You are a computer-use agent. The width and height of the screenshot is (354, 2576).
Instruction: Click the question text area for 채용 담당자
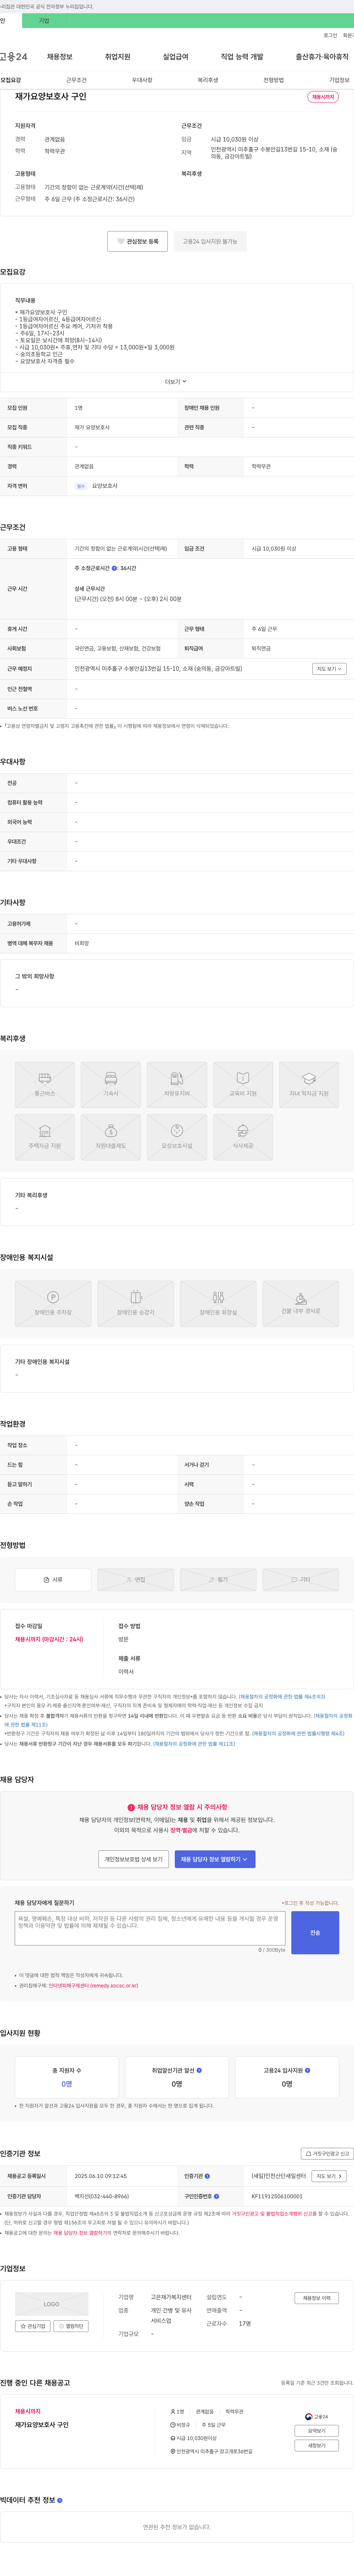coord(150,1928)
